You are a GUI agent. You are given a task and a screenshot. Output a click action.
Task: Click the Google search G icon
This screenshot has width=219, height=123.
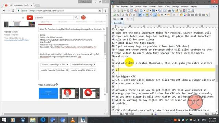click(207, 15)
